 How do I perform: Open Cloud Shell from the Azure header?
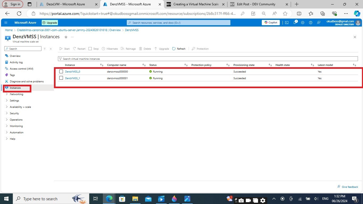tap(287, 23)
